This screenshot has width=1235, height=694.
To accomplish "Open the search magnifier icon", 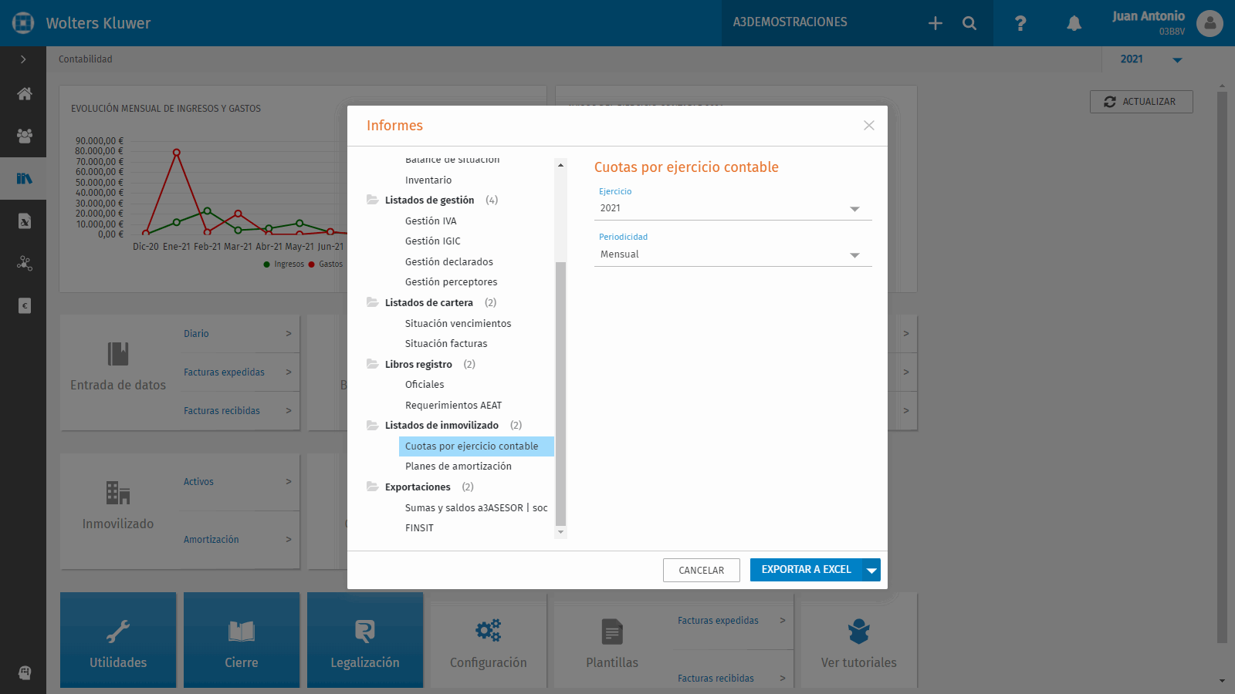I will [x=969, y=23].
